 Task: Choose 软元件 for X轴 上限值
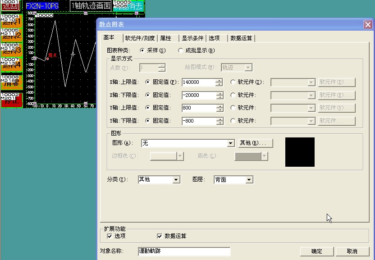tap(233, 82)
